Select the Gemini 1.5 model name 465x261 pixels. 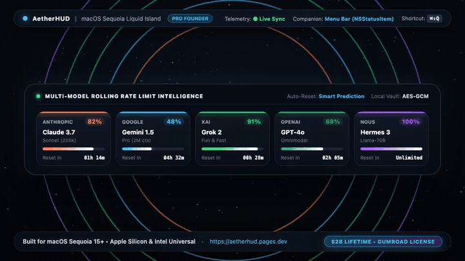tap(138, 132)
